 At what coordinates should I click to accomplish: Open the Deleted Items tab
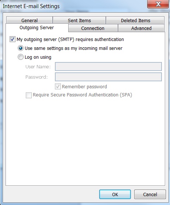(135, 20)
